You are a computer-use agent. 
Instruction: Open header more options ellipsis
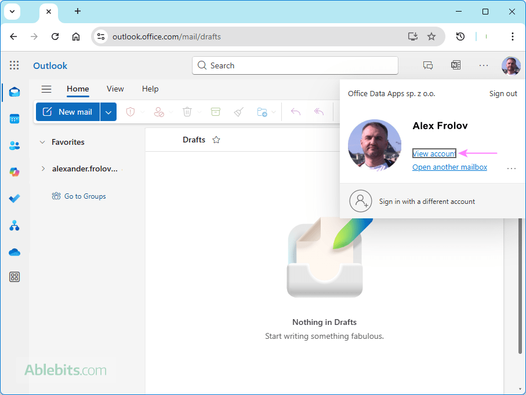pos(484,65)
